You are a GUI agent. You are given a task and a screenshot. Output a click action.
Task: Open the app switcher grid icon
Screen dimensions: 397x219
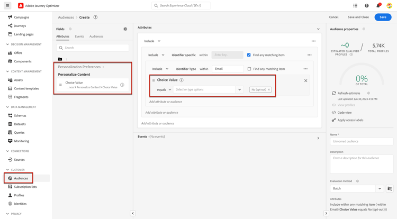tap(355, 6)
